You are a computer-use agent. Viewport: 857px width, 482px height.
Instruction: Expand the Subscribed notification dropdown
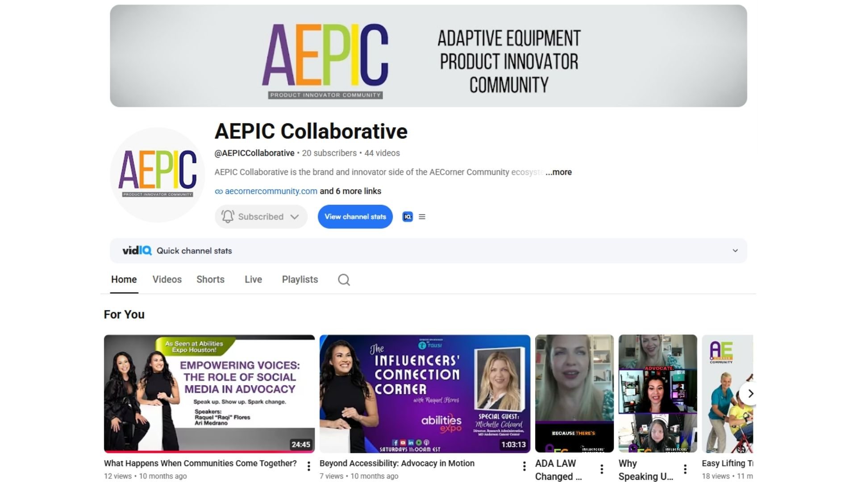coord(295,217)
